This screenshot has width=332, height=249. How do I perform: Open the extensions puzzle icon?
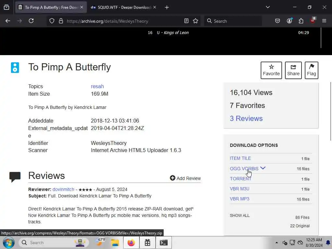point(301,21)
